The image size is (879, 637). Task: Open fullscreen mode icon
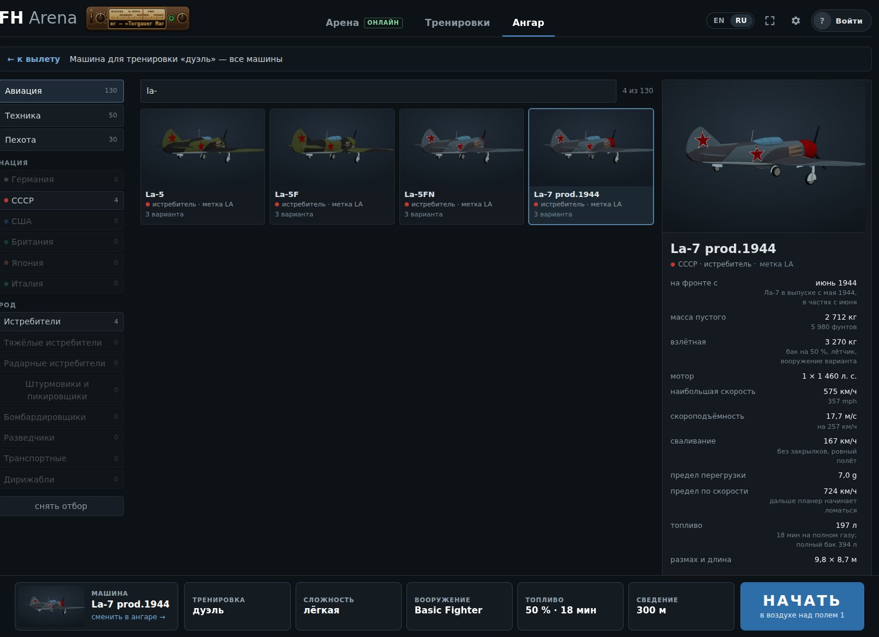click(x=770, y=21)
